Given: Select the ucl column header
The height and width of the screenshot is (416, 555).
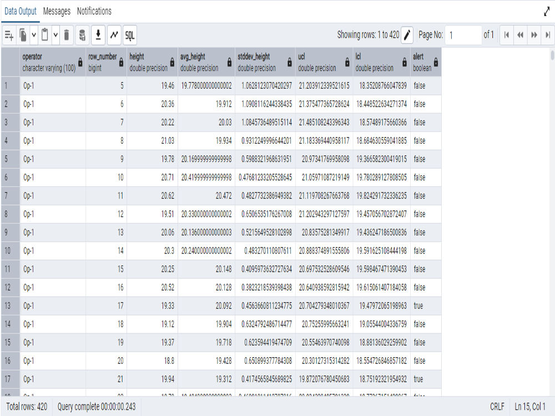Looking at the screenshot, I should point(324,62).
